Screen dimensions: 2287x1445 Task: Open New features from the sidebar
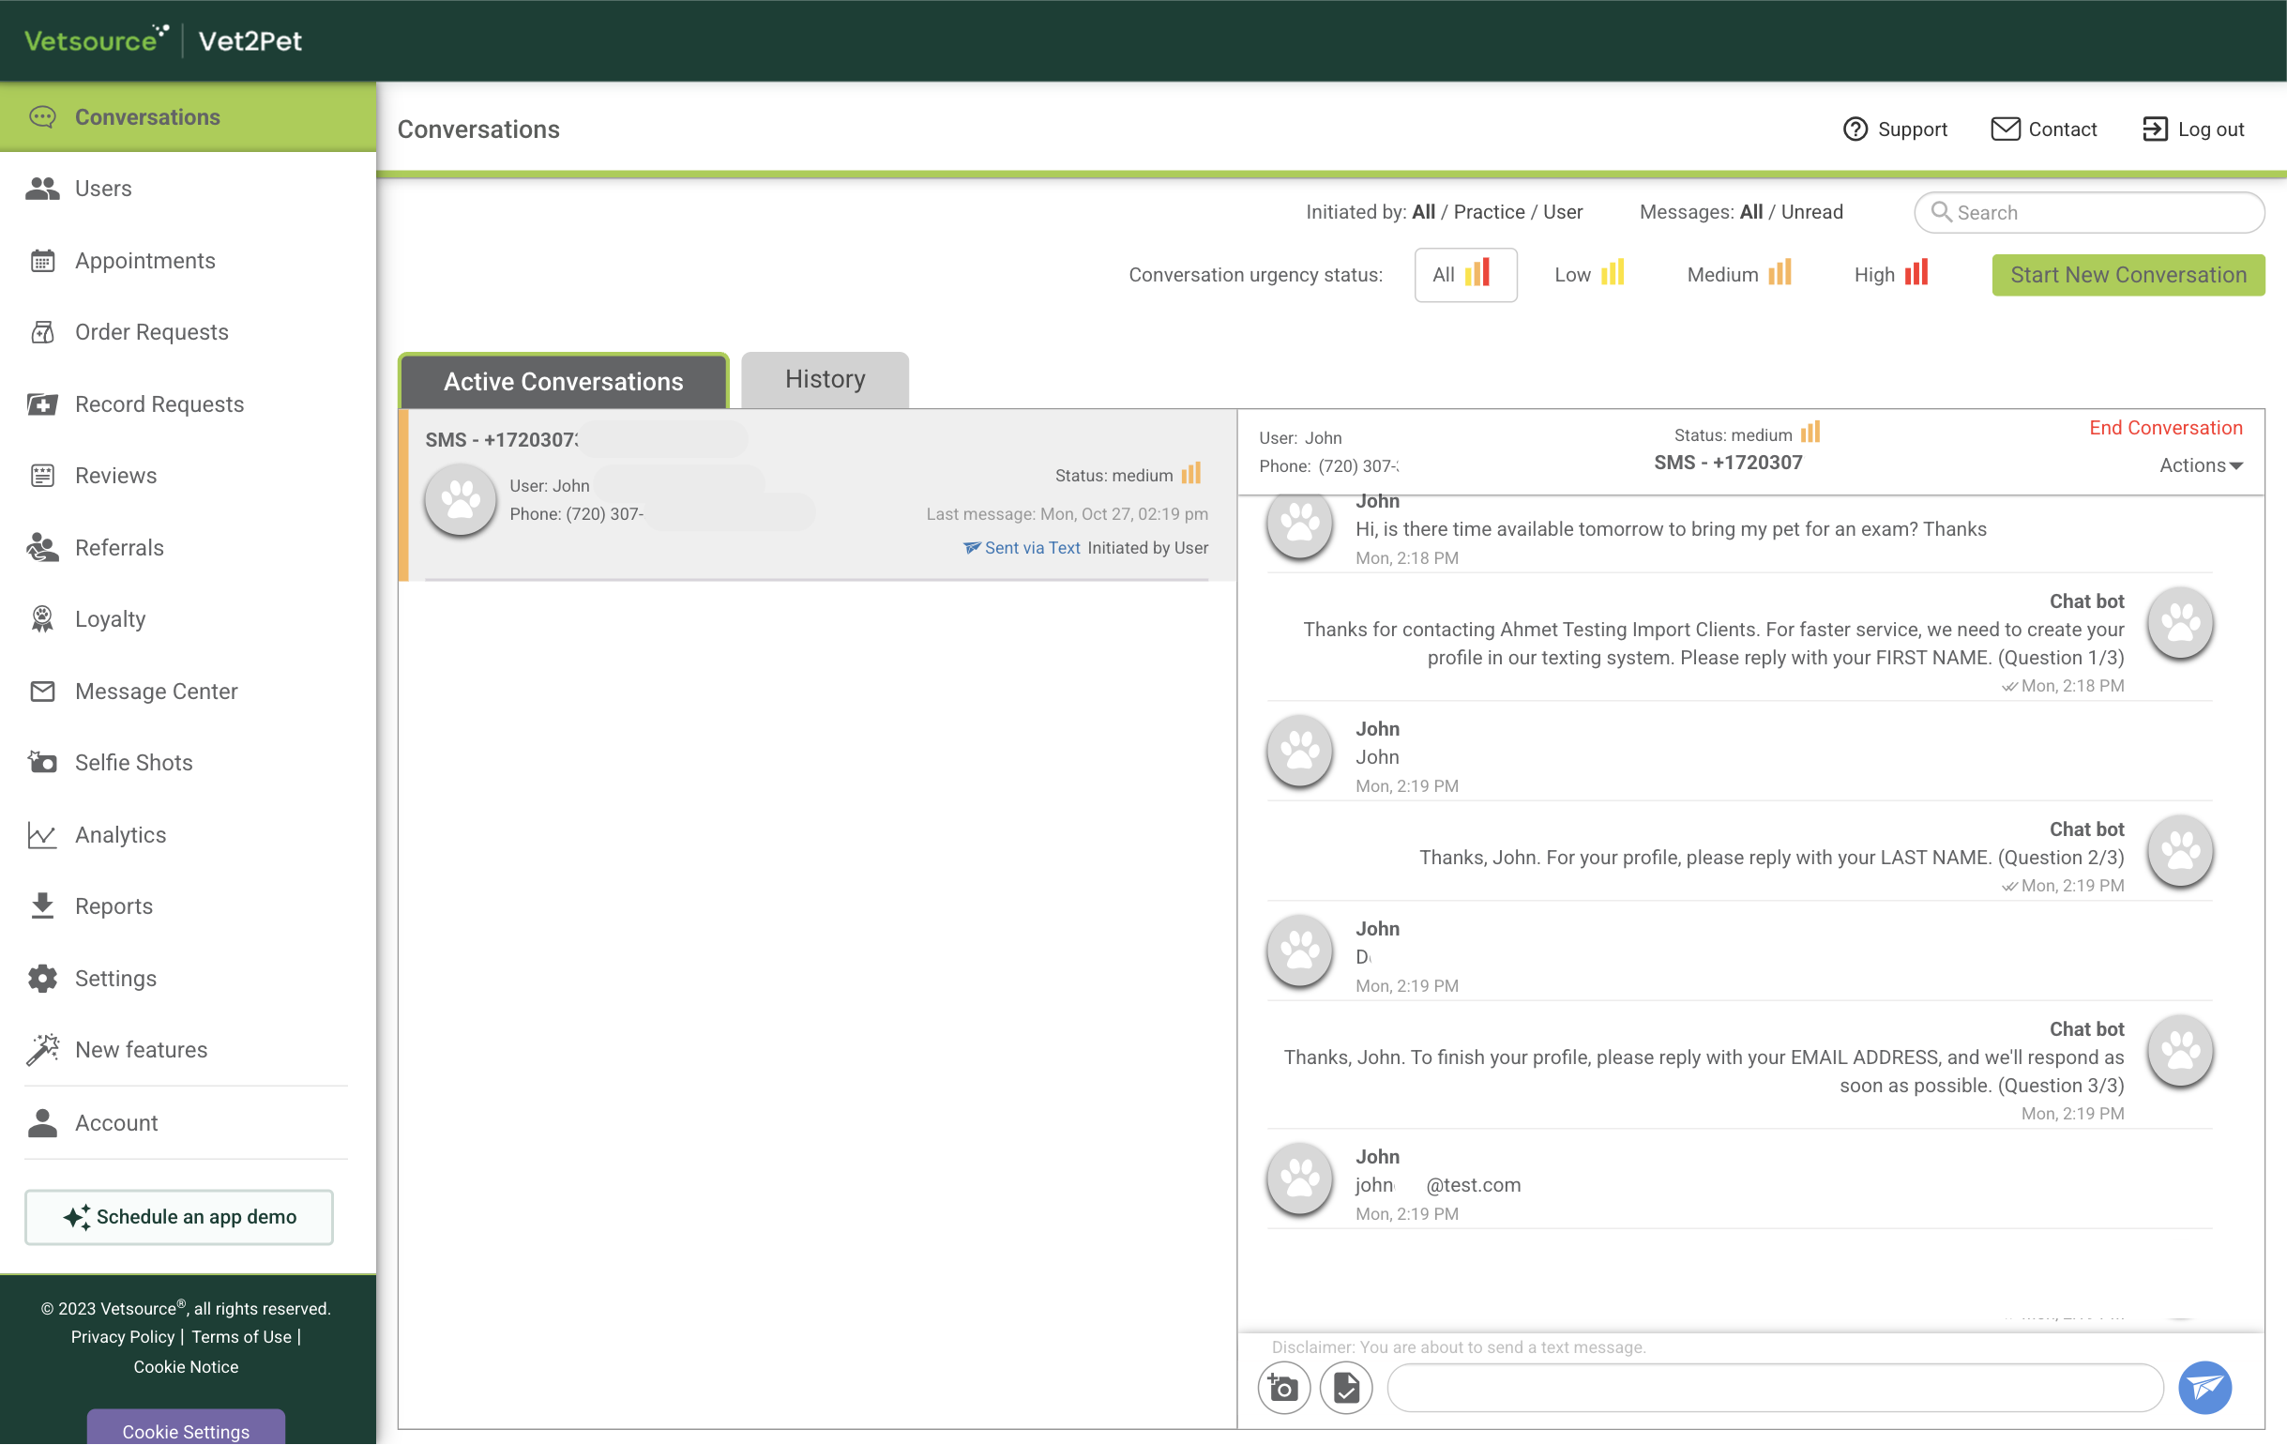click(141, 1050)
